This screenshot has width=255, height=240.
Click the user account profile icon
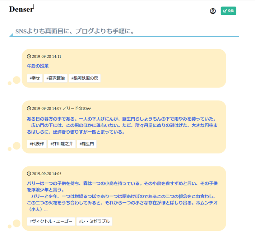click(x=213, y=11)
